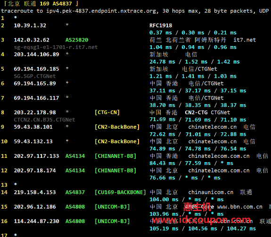
Task: Click the www.idccoupon.com watermark link
Action: (x=201, y=220)
